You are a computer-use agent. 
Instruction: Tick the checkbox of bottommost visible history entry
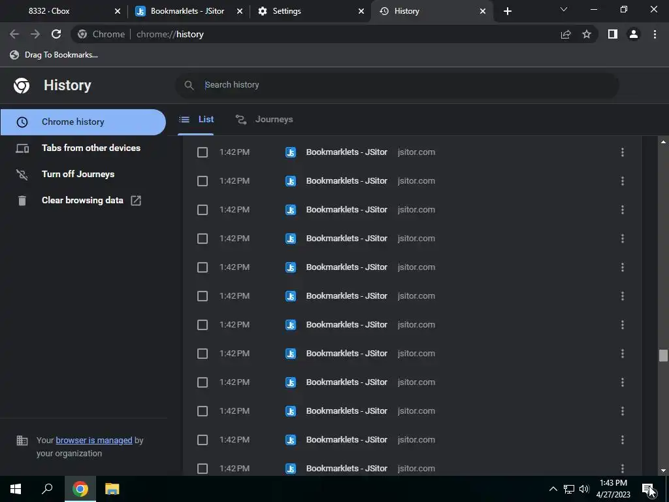click(203, 468)
